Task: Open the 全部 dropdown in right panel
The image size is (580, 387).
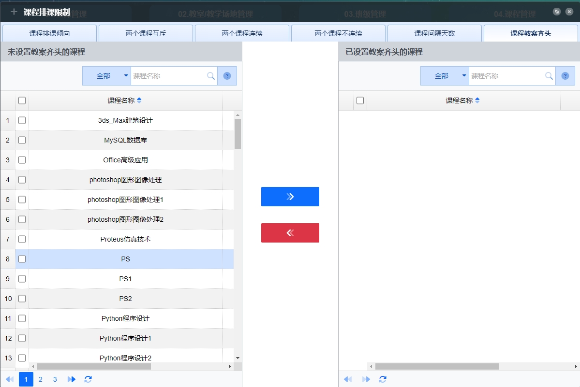Action: 445,76
